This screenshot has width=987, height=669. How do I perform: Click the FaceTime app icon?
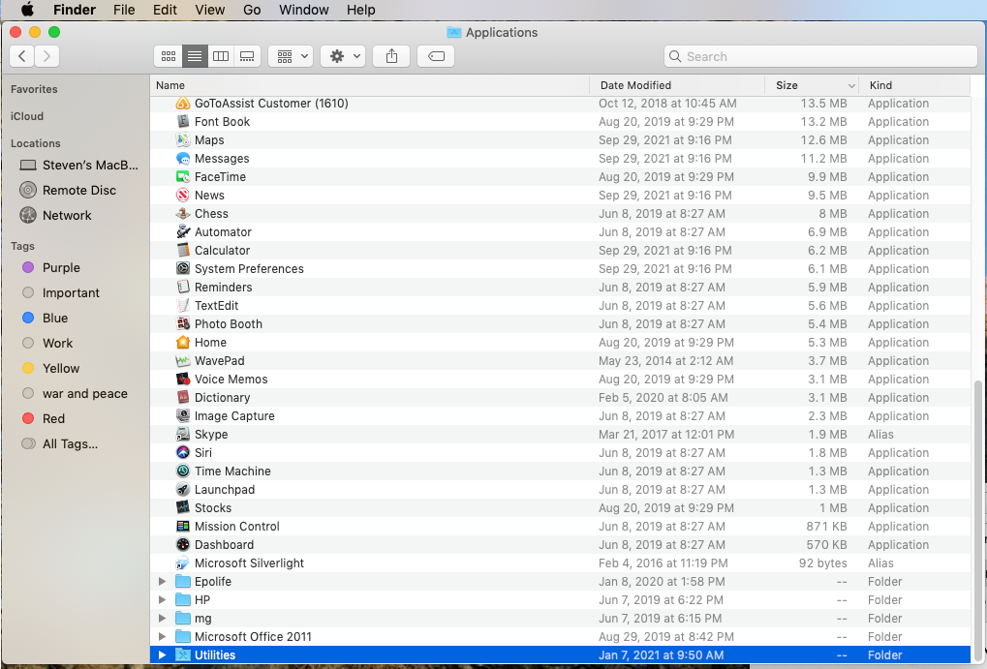coord(182,177)
